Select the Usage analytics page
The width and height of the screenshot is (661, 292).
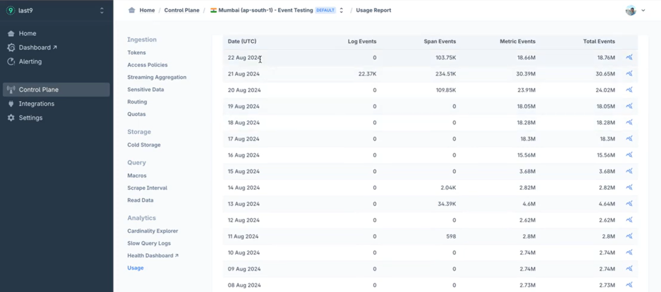pos(135,268)
